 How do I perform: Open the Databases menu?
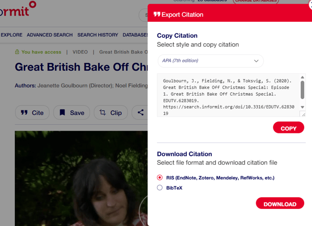pos(135,35)
